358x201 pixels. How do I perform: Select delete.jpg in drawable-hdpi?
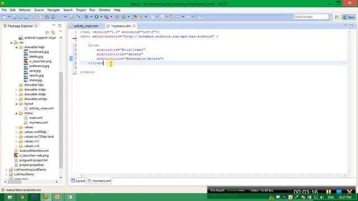[36, 56]
